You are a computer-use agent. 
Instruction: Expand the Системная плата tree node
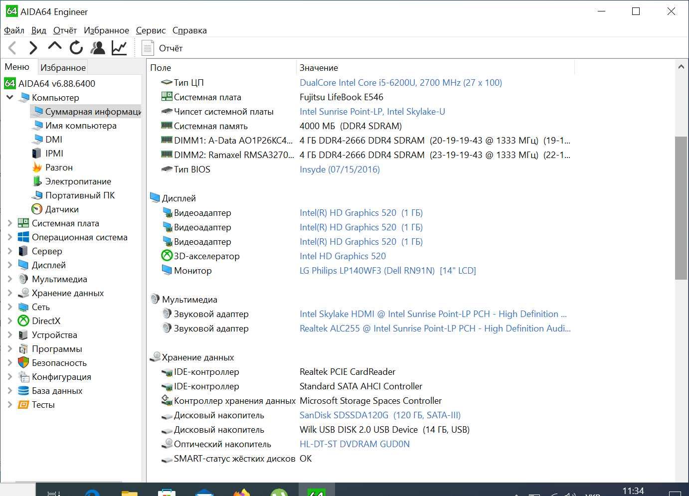pyautogui.click(x=9, y=223)
